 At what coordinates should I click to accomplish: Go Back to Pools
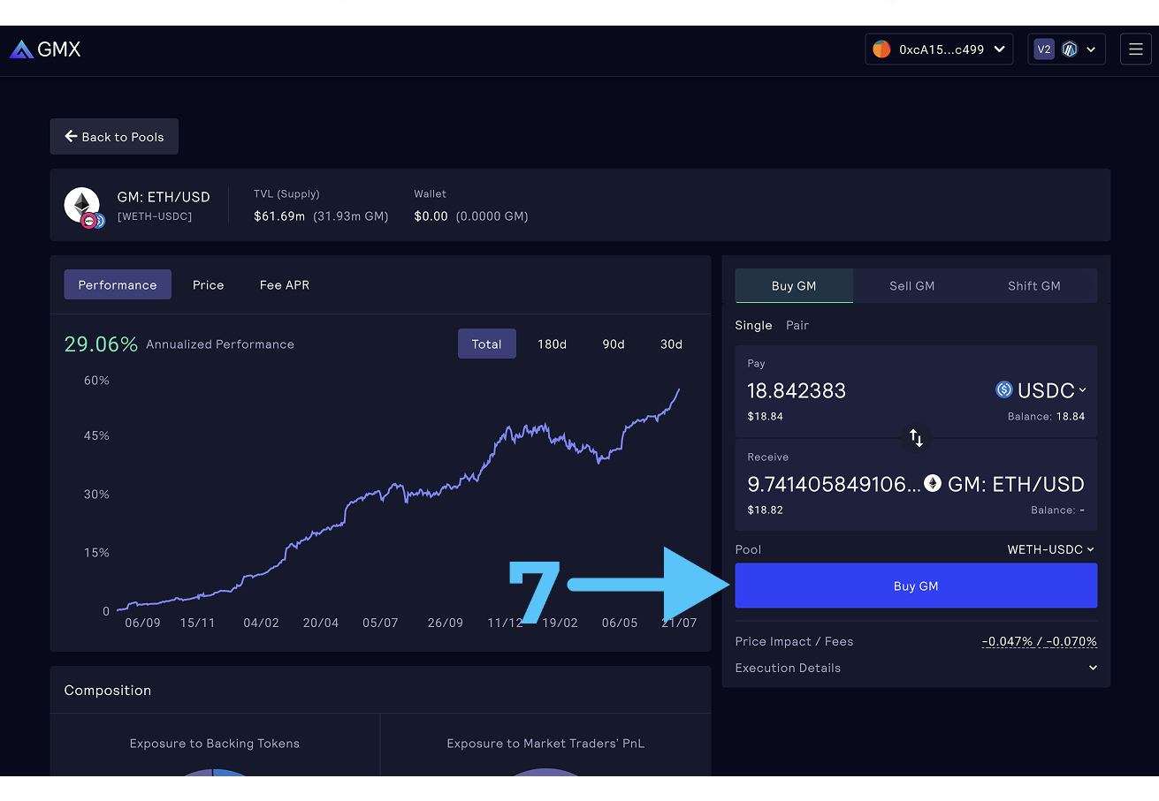coord(114,137)
